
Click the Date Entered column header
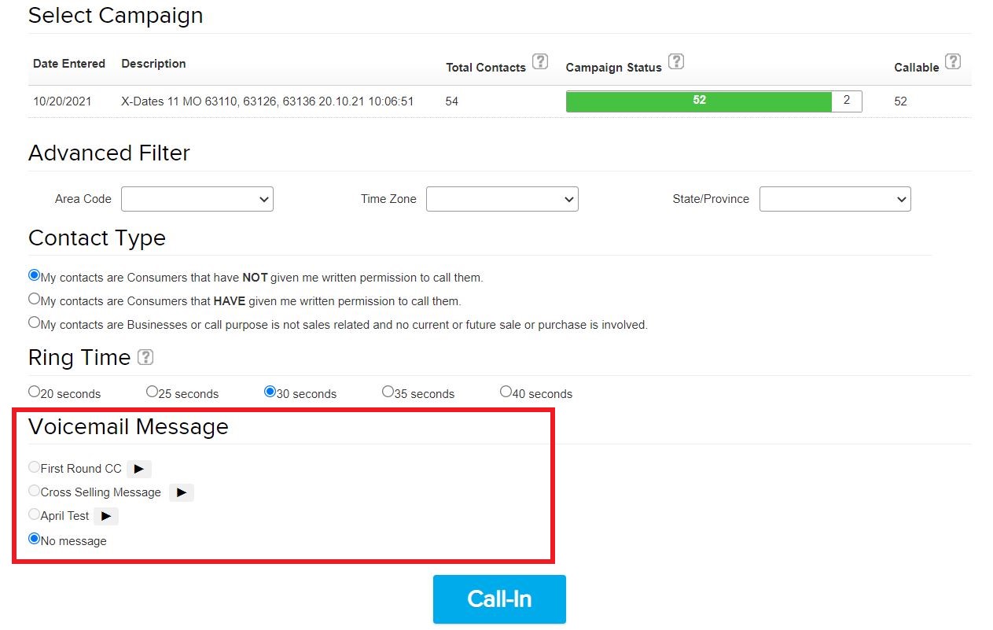[69, 64]
